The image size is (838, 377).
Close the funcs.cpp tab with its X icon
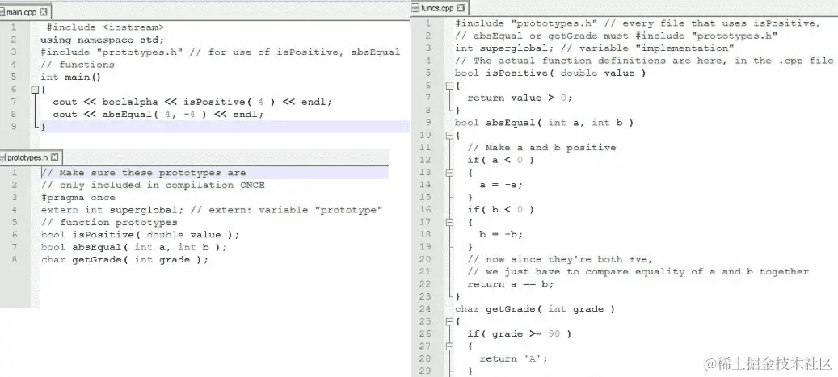[x=461, y=8]
